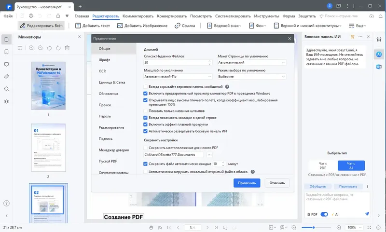Uncheck Открывайте вид с высоты птичьего полета
Image resolution: width=386 pixels, height=232 pixels.
[x=145, y=100]
